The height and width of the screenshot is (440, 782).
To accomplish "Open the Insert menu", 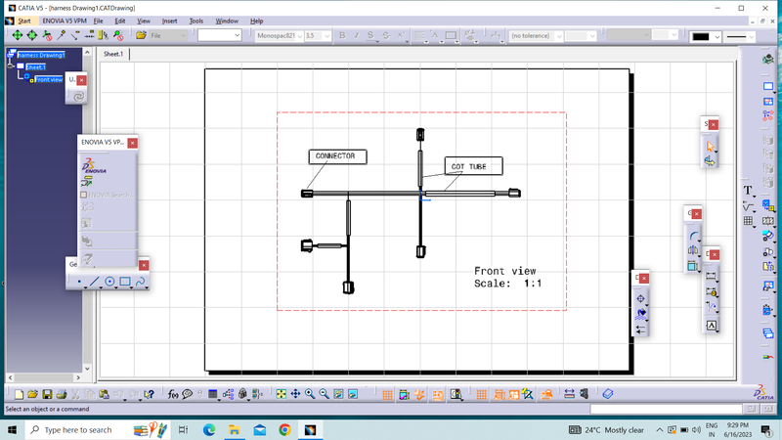I will tap(169, 21).
